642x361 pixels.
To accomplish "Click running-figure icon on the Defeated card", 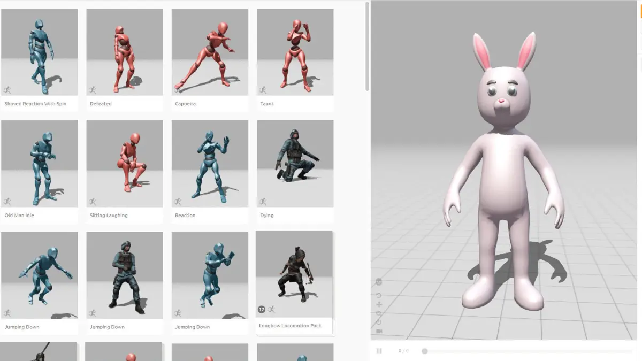I will coord(92,90).
